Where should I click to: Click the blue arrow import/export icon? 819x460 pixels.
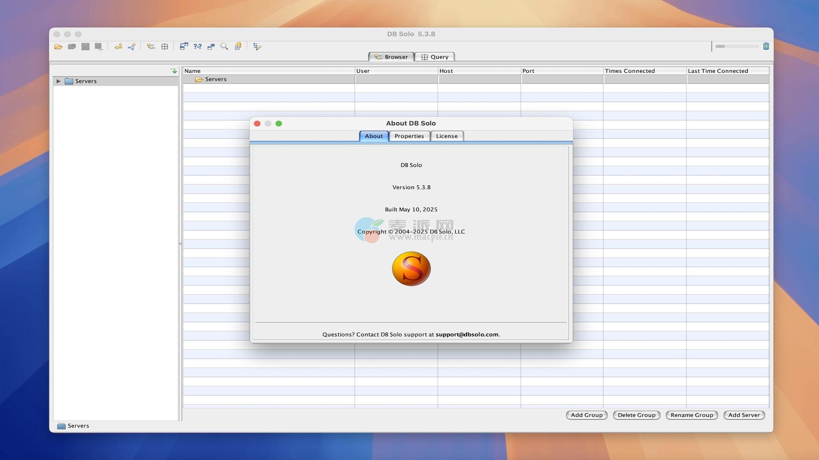coord(211,46)
